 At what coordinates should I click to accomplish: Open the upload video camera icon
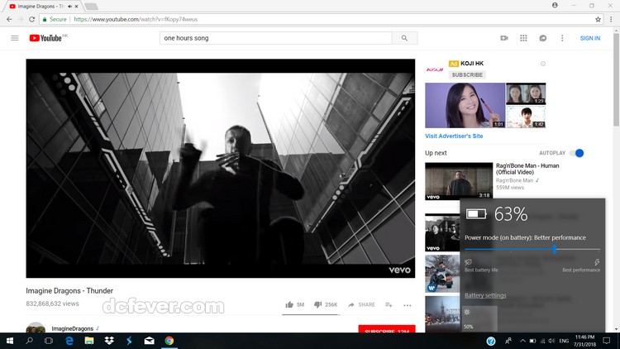pos(504,38)
